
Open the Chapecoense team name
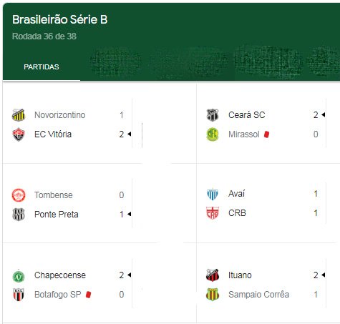pos(60,275)
